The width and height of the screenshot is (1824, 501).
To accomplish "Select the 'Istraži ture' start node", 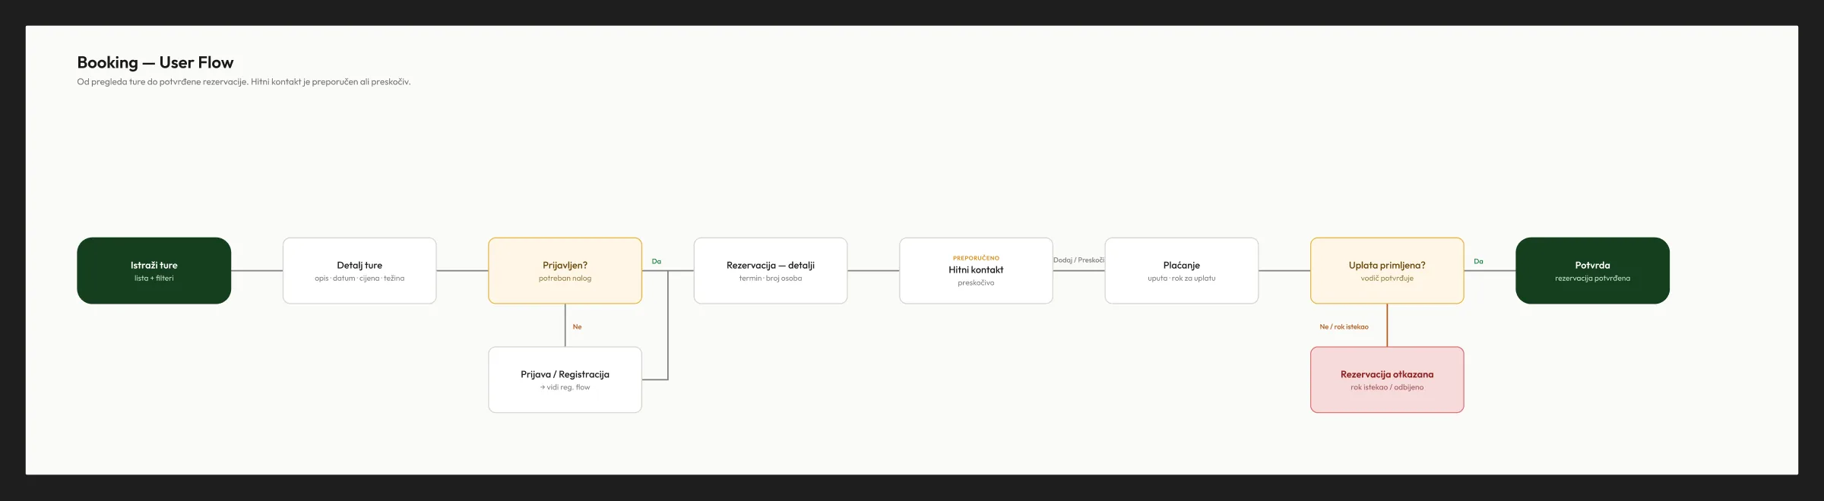I will tap(154, 271).
